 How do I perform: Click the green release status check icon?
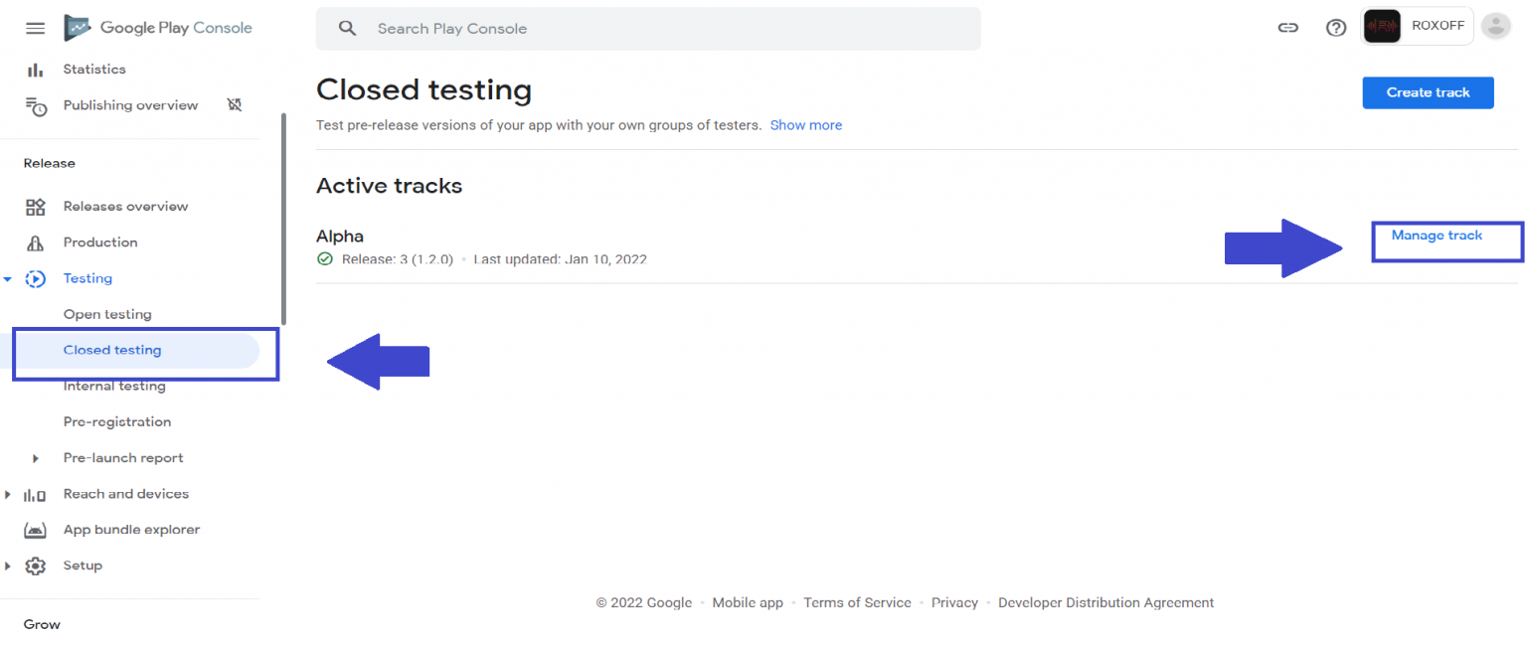(324, 258)
